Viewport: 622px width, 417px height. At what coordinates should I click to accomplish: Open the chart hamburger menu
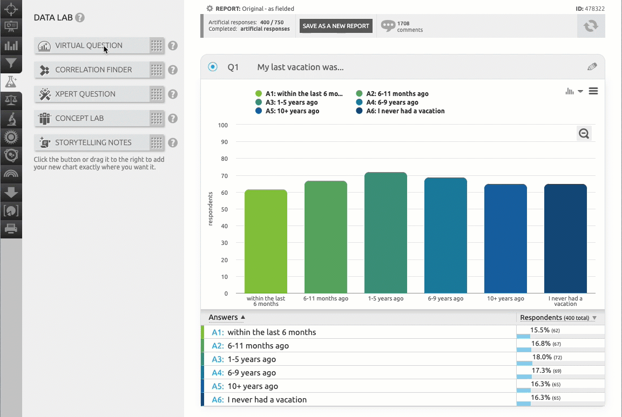tap(593, 91)
